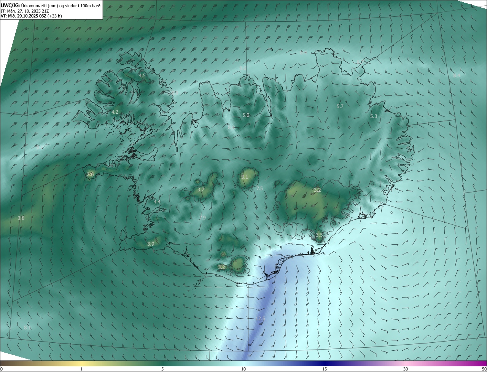Click the initial time 'IT: Mán. 27. 10. 2025 21Z'

tap(25, 11)
